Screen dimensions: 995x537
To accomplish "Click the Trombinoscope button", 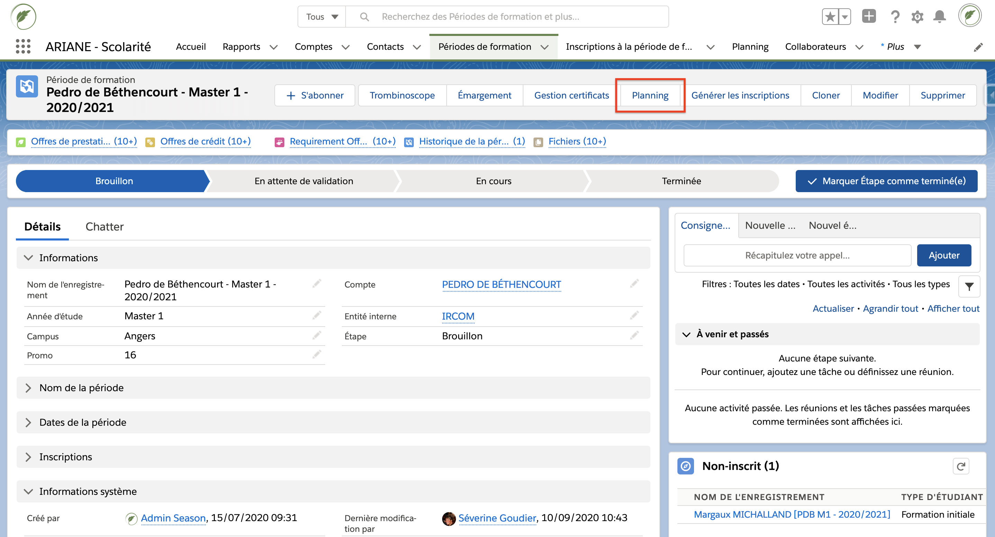I will tap(402, 95).
